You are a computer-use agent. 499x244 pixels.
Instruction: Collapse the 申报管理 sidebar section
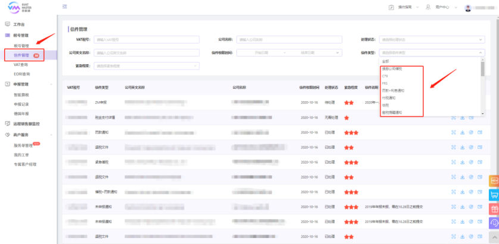(51, 85)
